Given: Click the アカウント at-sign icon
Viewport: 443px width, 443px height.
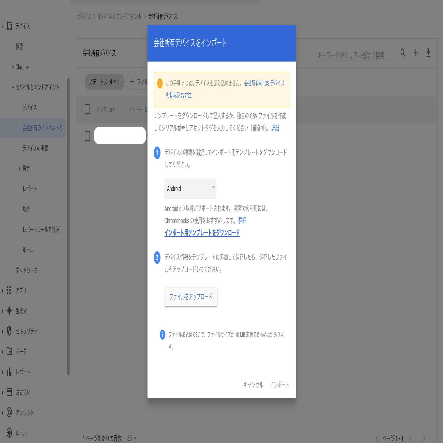Looking at the screenshot, I should pyautogui.click(x=9, y=412).
